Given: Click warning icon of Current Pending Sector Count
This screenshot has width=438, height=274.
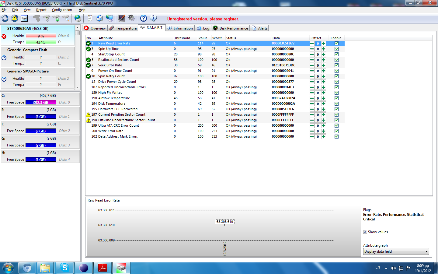Looking at the screenshot, I should pyautogui.click(x=89, y=114).
